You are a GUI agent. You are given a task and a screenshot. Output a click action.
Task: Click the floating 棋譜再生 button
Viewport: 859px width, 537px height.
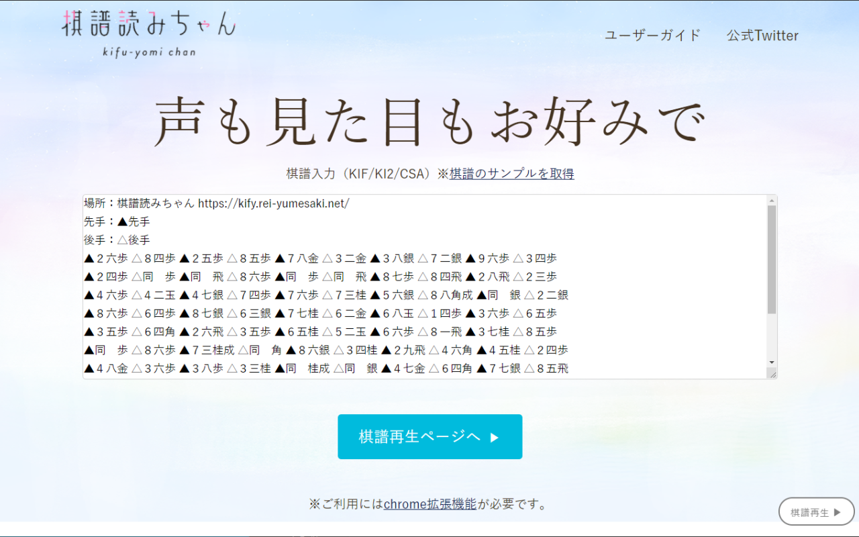point(816,511)
